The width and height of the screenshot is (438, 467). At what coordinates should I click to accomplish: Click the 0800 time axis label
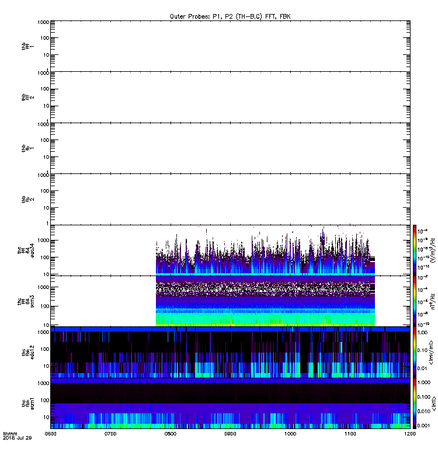(x=171, y=434)
